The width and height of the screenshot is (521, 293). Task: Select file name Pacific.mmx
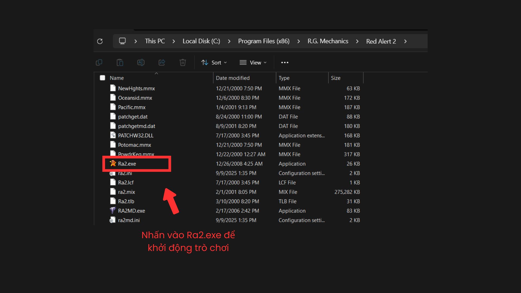132,107
